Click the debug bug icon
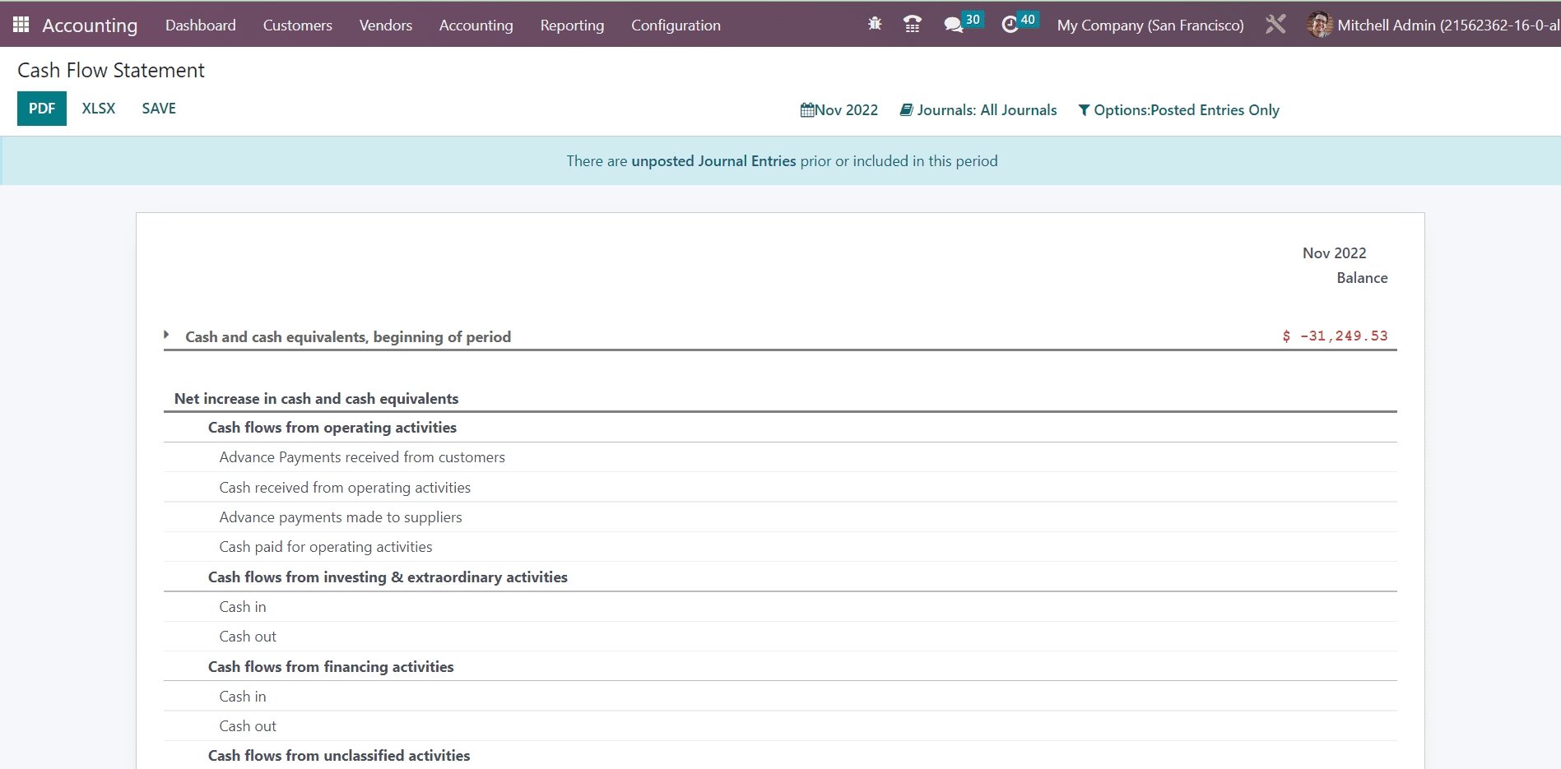This screenshot has height=769, width=1561. (875, 25)
